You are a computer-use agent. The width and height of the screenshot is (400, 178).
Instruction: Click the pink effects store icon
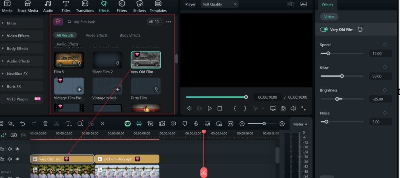click(58, 21)
